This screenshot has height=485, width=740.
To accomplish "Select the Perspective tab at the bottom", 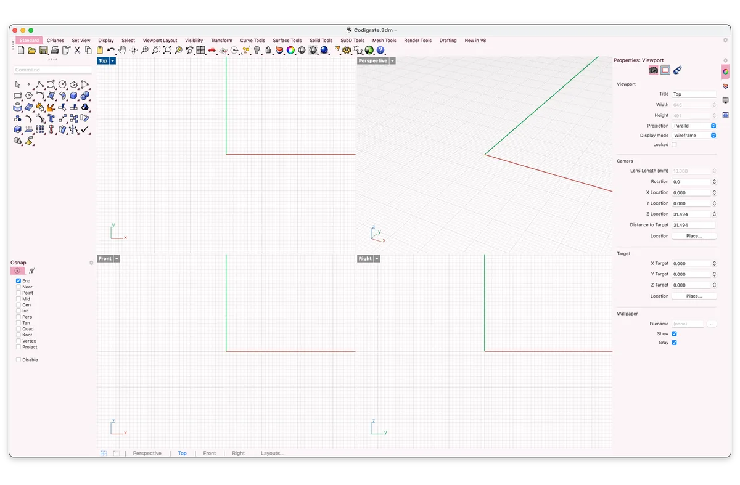I will click(147, 454).
